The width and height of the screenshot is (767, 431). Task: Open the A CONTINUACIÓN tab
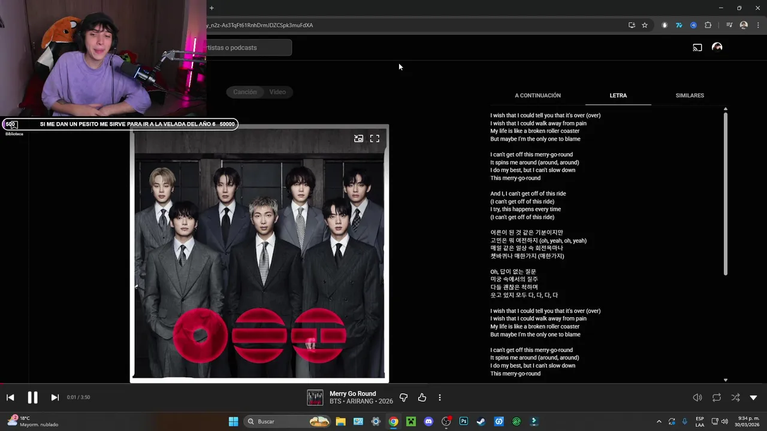pyautogui.click(x=537, y=96)
